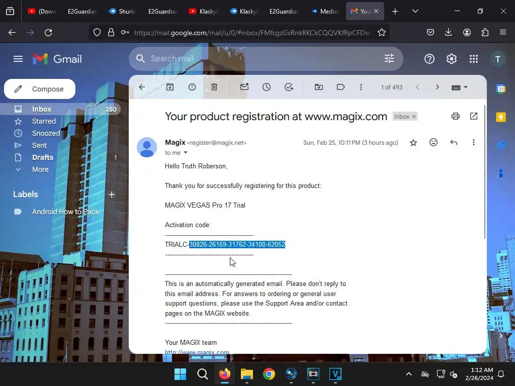Screen dimensions: 515x386
Task: Close the current Gmail tab
Action: (x=376, y=11)
